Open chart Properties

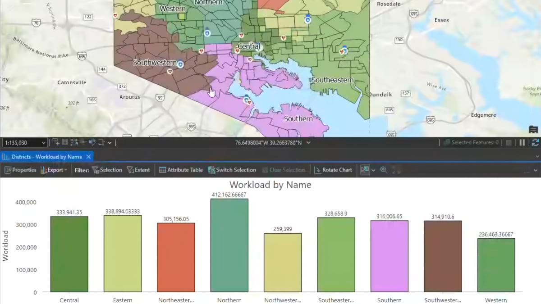point(20,170)
